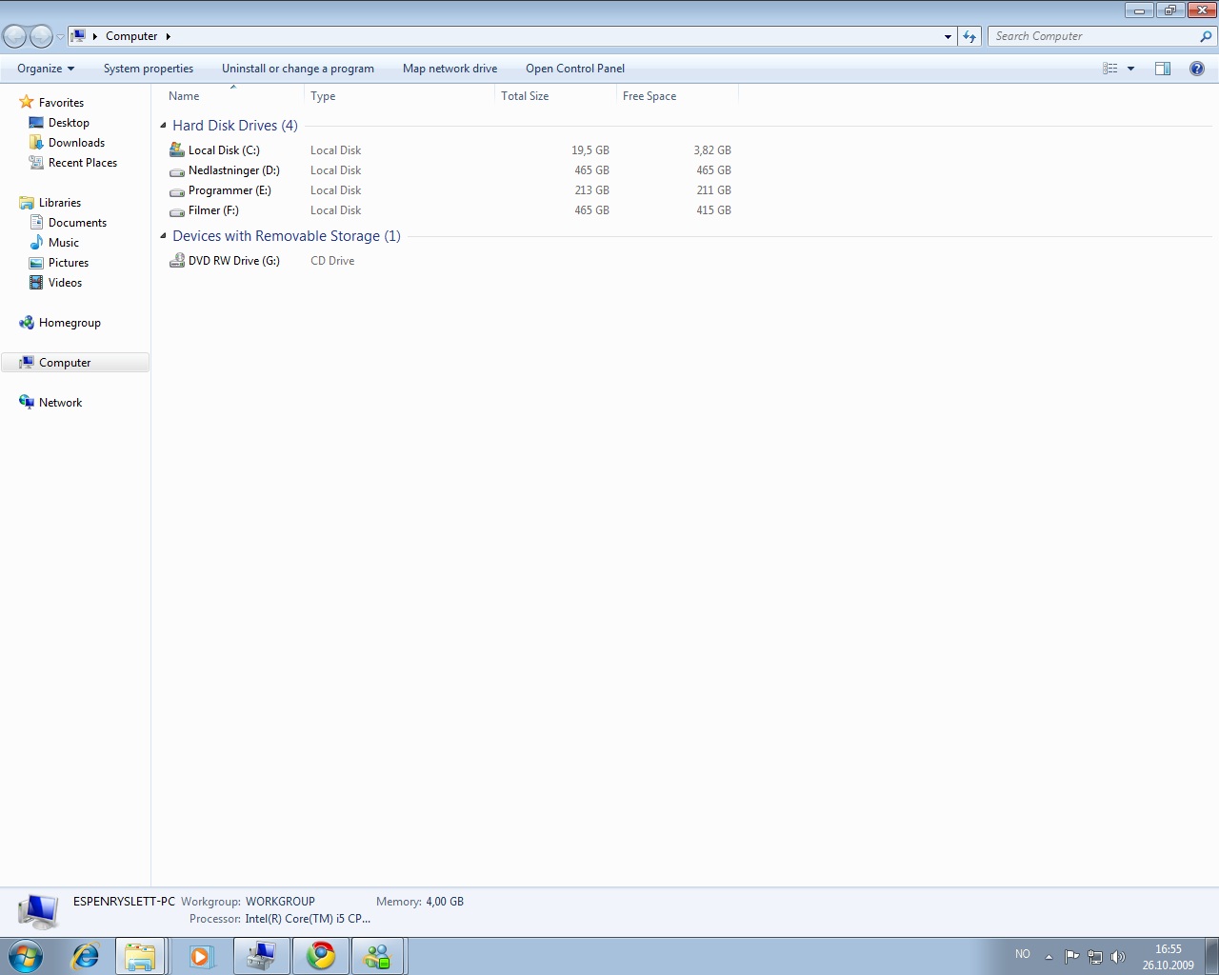Viewport: 1219px width, 975px height.
Task: Click the Action Center flag icon
Action: [x=1071, y=957]
